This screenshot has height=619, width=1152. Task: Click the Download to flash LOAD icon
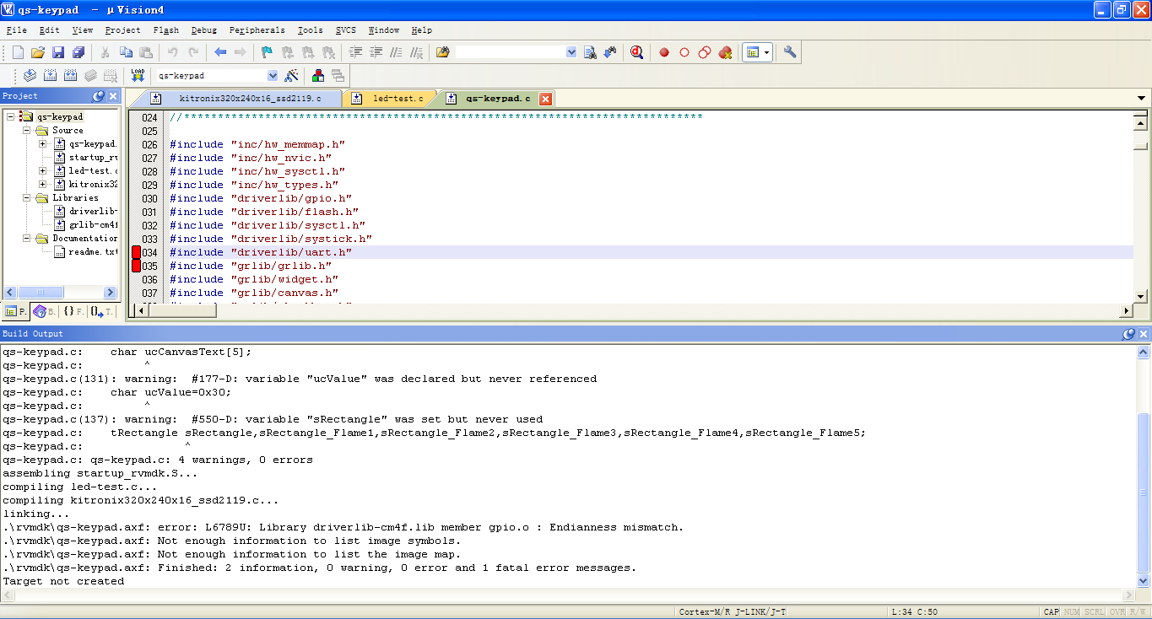point(138,76)
